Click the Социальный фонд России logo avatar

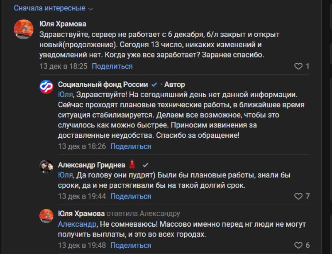46,87
